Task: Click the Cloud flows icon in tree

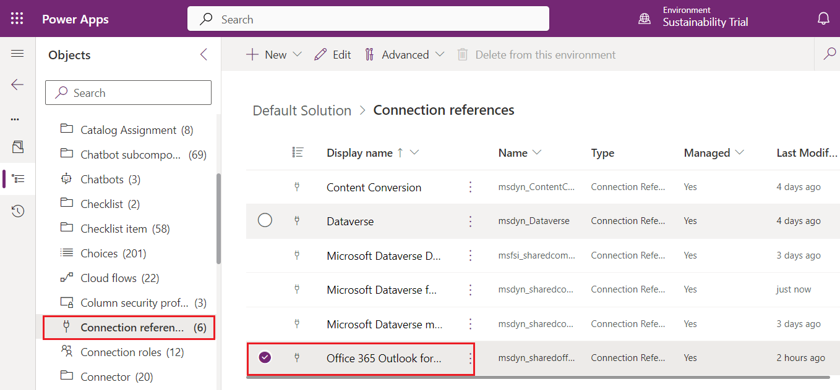Action: tap(66, 278)
